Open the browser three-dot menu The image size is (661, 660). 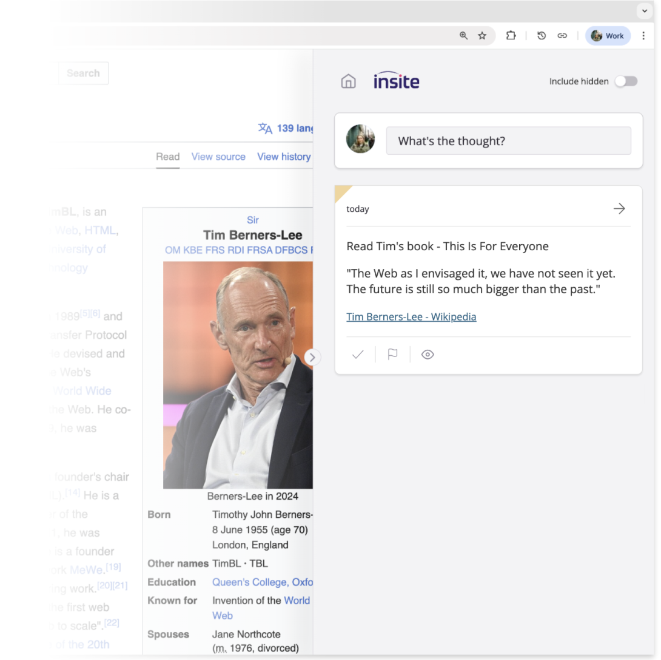(643, 35)
